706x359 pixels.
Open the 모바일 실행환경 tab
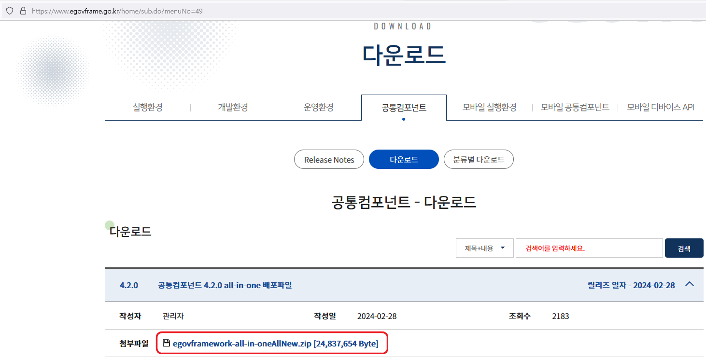tap(489, 107)
